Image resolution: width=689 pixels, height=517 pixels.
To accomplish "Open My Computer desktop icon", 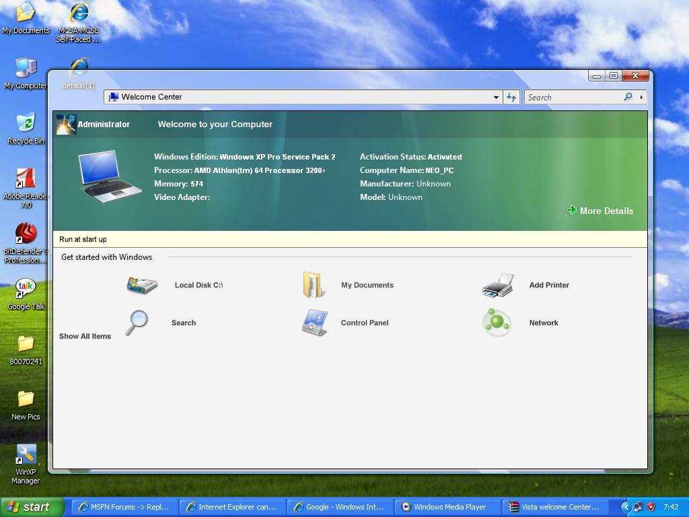I will click(x=26, y=74).
